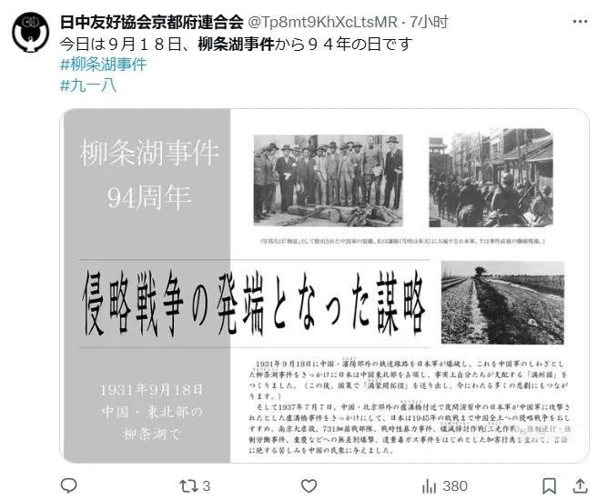Click the marching soldiers street photo
The width and height of the screenshot is (598, 500).
click(x=491, y=178)
